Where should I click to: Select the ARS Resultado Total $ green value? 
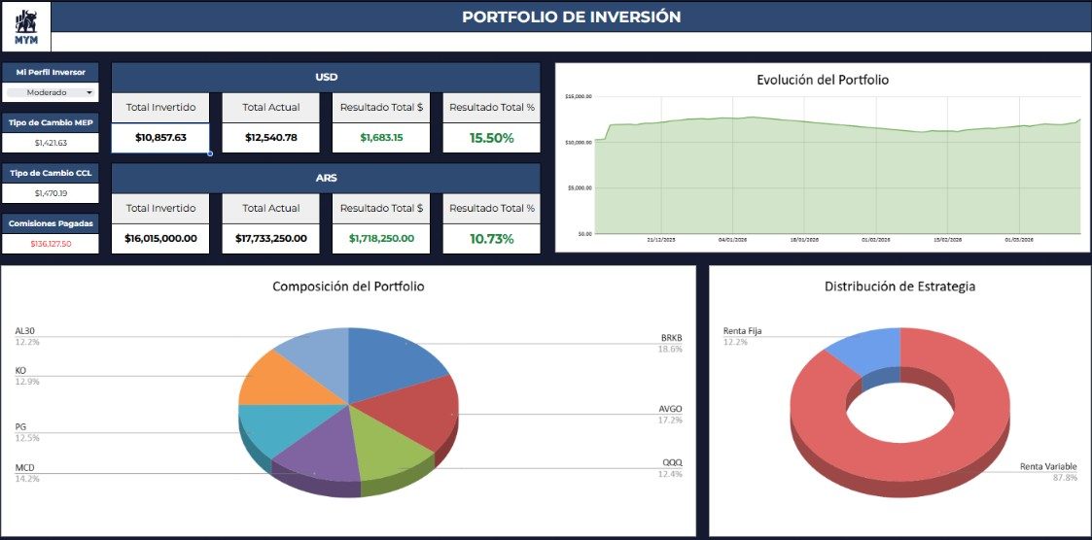coord(381,239)
